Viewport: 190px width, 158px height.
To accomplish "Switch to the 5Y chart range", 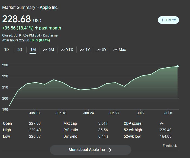I will coord(102,50).
